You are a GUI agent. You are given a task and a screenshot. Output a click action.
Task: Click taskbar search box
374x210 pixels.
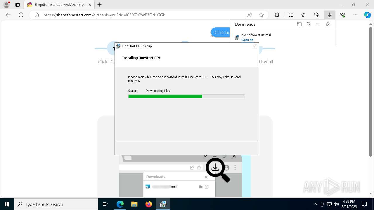coord(56,204)
